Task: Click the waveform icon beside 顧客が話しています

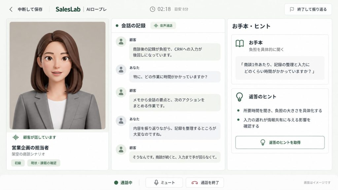Action: pyautogui.click(x=16, y=137)
